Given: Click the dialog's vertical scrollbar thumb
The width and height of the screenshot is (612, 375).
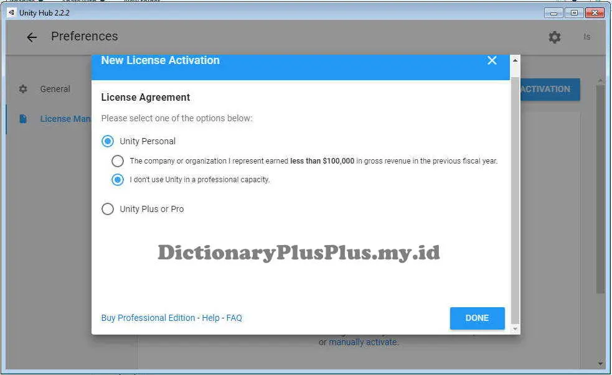Looking at the screenshot, I should pyautogui.click(x=515, y=201).
